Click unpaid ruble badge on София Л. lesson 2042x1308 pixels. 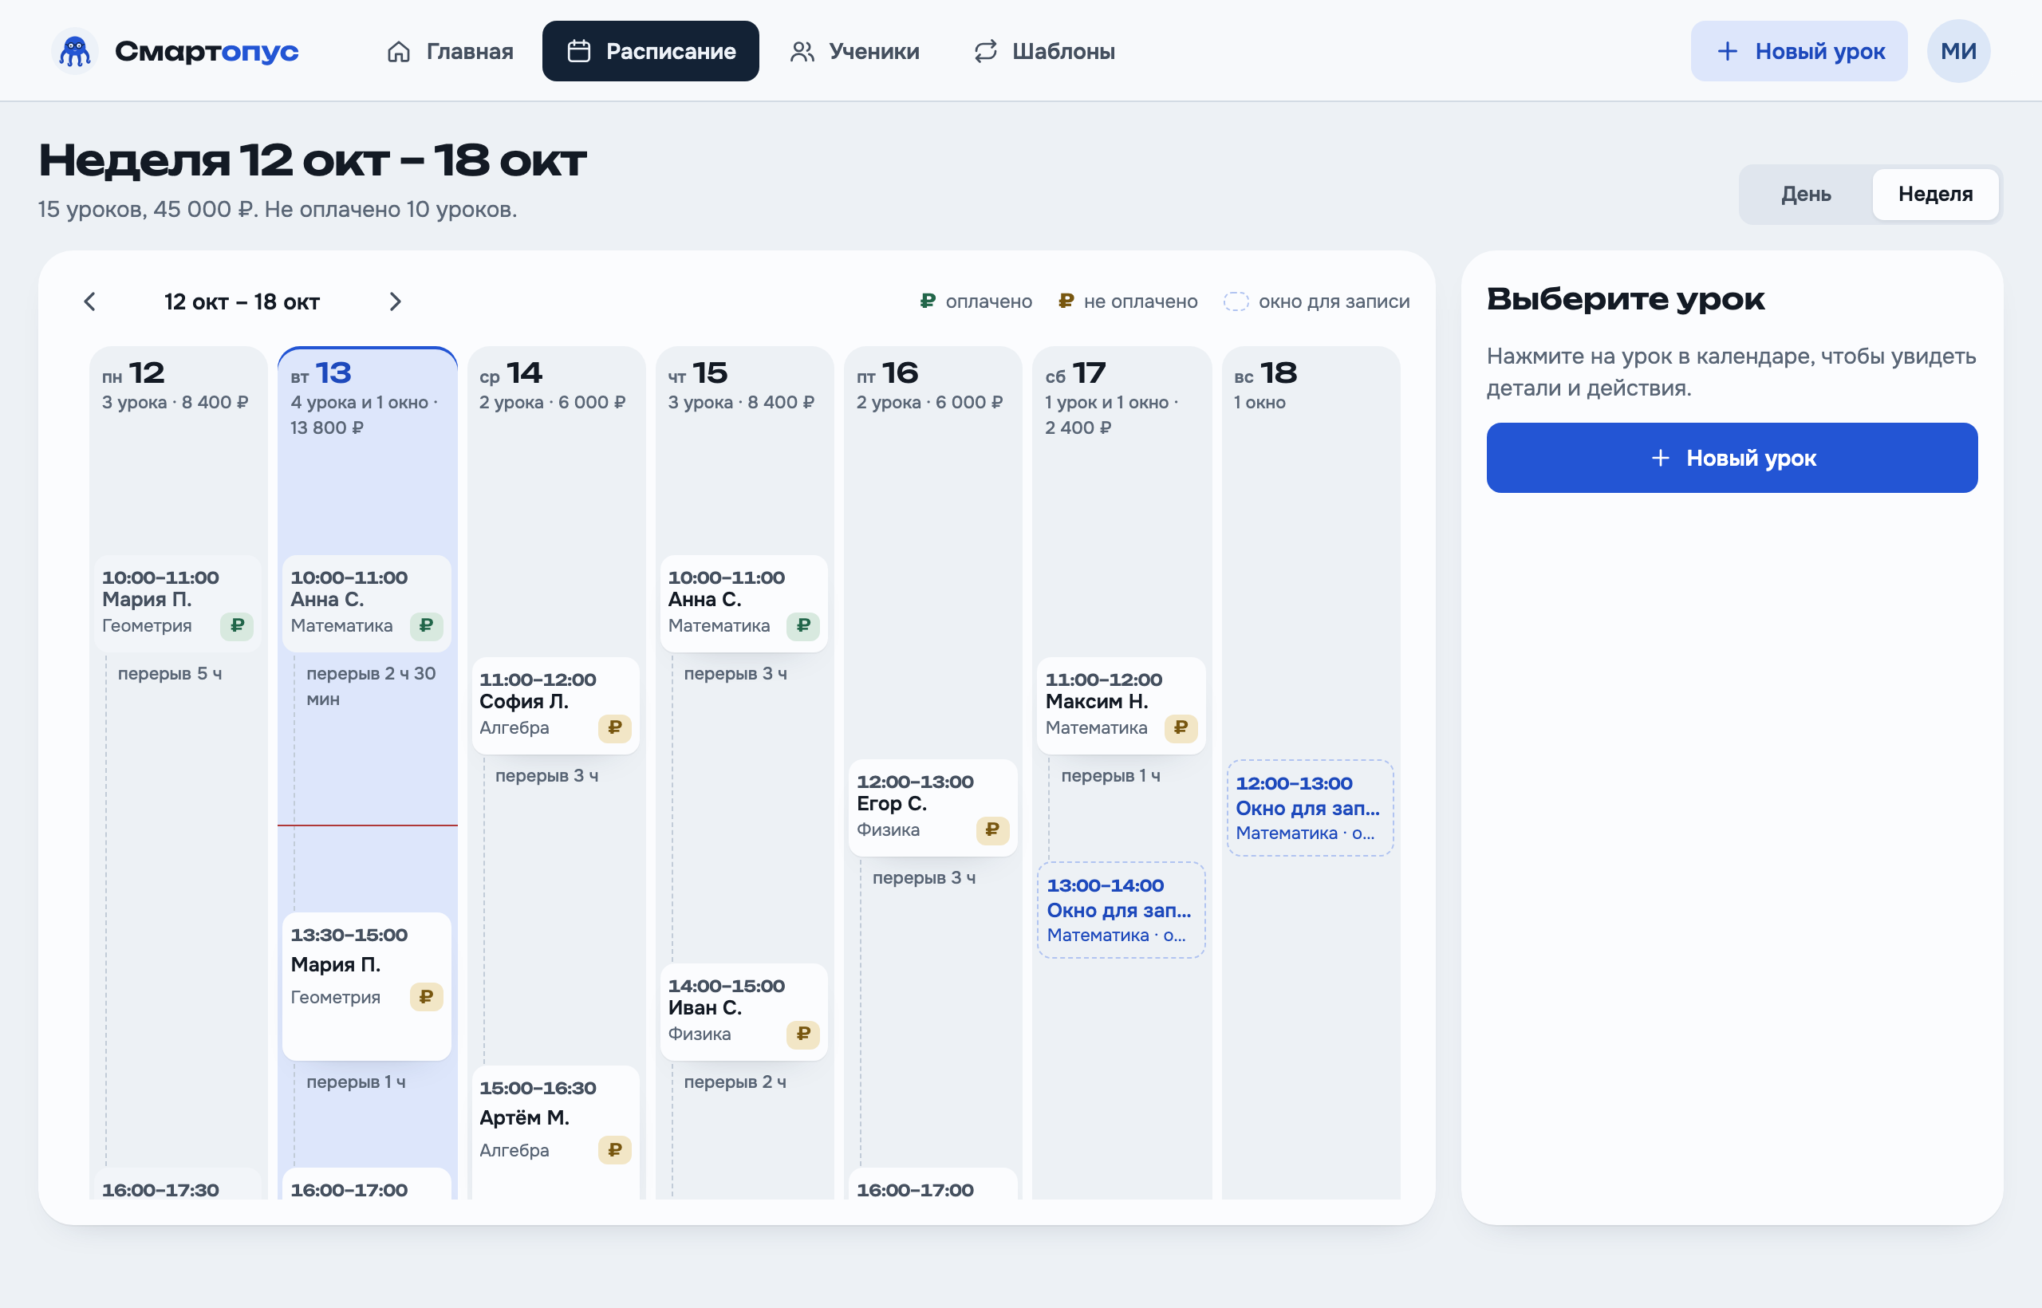coord(615,728)
